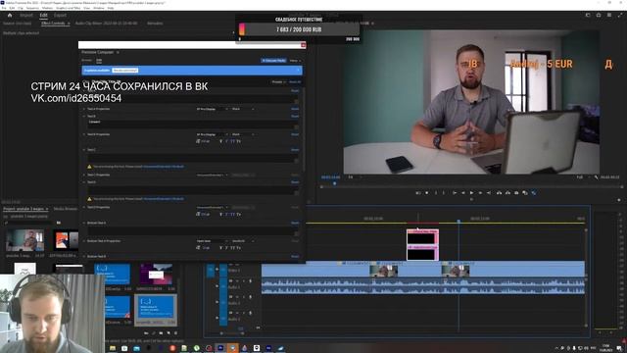Open the Presets dropdown in Composer
Image resolution: width=627 pixels, height=353 pixels.
click(x=278, y=82)
